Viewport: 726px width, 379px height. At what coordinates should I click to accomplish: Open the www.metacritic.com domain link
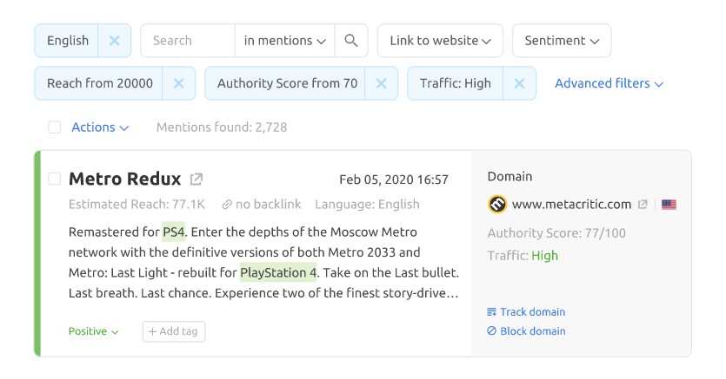(571, 205)
